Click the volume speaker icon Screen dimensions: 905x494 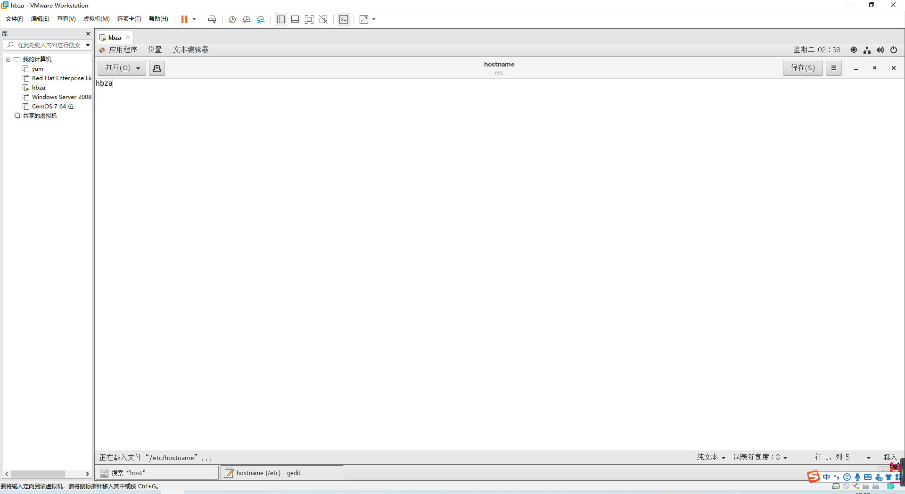click(x=880, y=50)
